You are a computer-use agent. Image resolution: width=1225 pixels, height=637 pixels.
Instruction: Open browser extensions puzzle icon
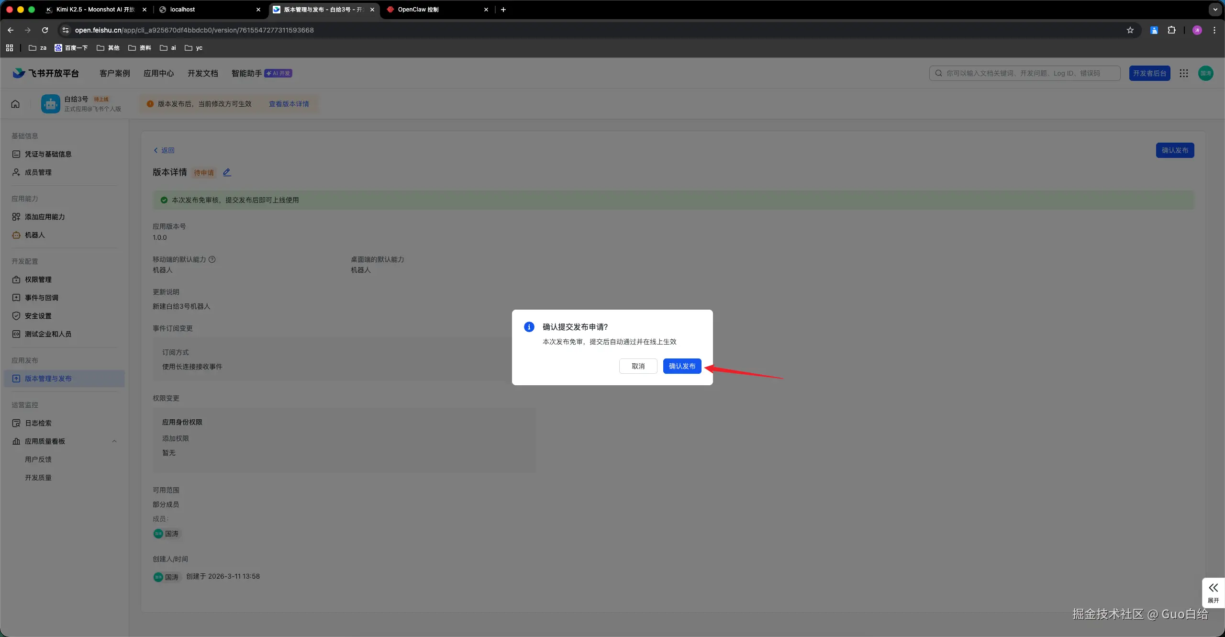1171,30
